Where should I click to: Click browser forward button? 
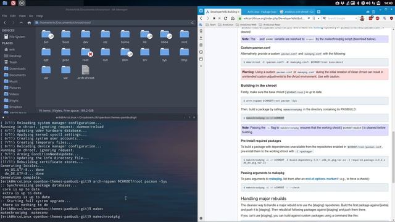(x=208, y=18)
